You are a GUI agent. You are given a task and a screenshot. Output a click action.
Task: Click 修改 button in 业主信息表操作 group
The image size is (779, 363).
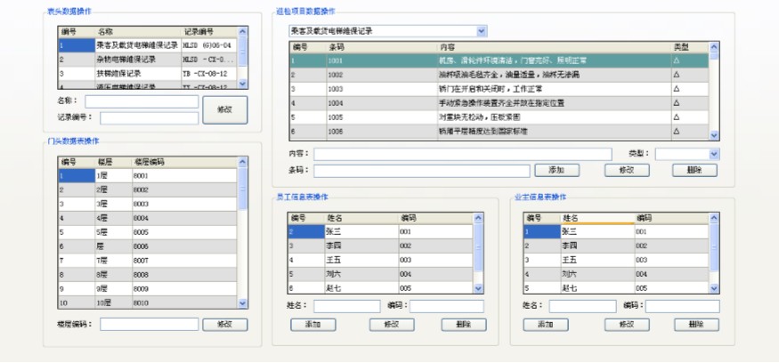(627, 325)
